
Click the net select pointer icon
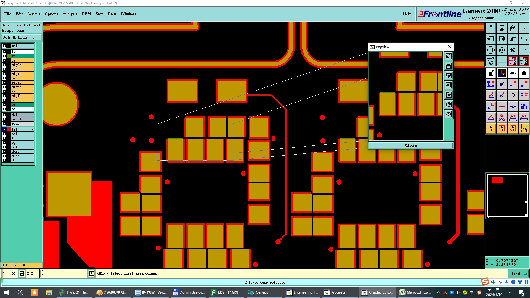(x=524, y=128)
